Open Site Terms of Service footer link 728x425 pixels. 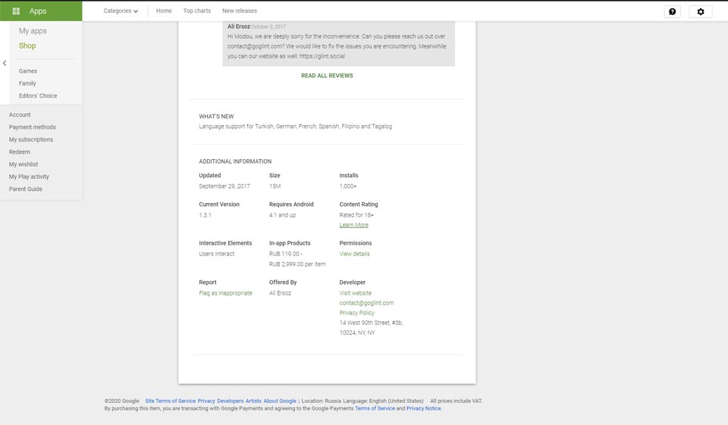tap(170, 401)
